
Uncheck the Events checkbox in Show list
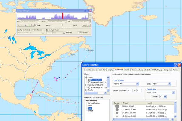tap(87, 77)
